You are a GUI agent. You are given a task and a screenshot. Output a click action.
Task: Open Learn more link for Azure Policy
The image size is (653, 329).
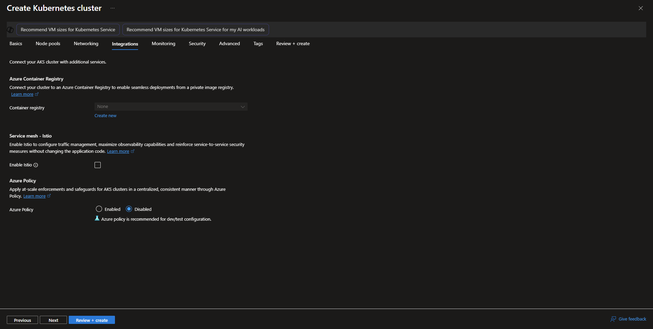[x=34, y=196]
